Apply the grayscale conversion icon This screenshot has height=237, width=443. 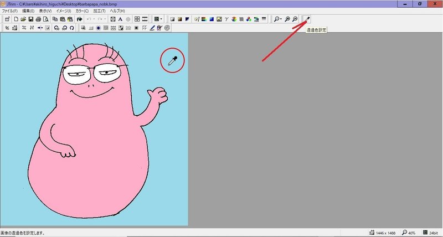[x=172, y=19]
